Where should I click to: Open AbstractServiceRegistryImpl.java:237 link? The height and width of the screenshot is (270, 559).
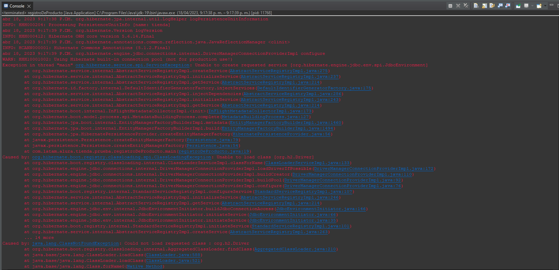pyautogui.click(x=290, y=76)
